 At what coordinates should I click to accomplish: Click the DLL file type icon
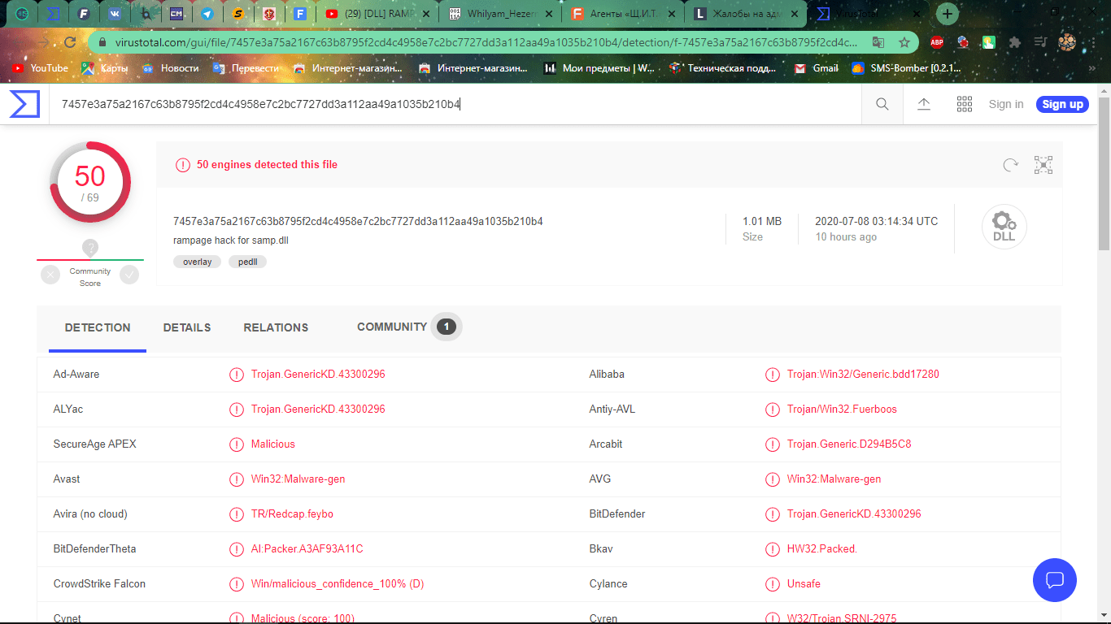[1004, 227]
